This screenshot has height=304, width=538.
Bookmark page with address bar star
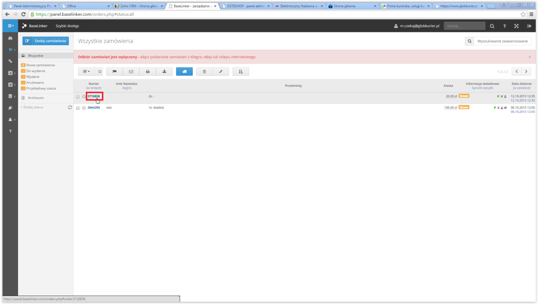tap(523, 14)
